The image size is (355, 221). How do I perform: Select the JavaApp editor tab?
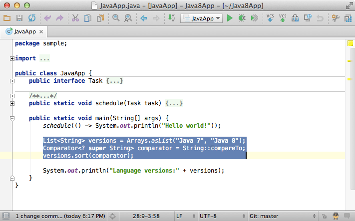tap(24, 31)
